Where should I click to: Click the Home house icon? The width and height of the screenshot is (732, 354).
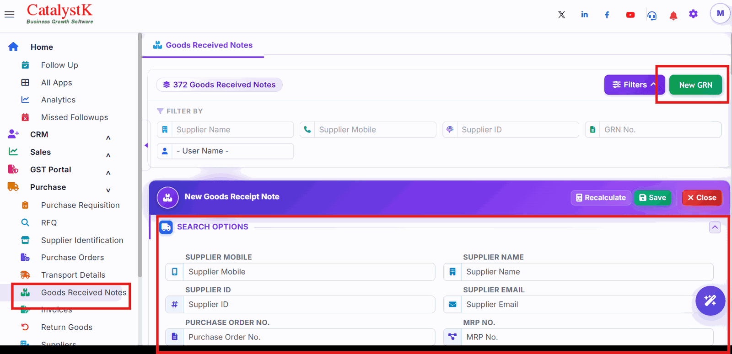13,47
